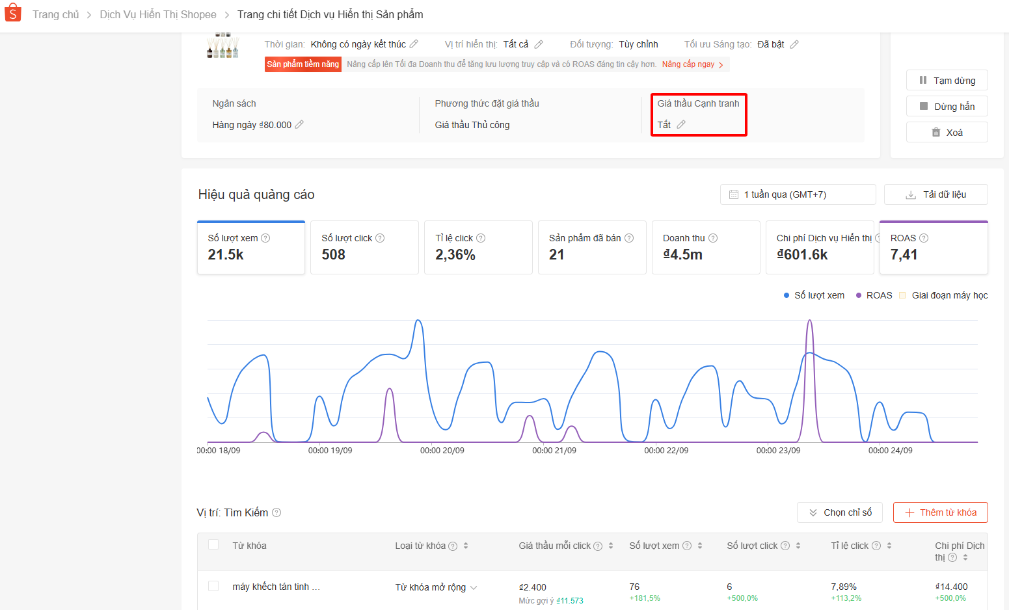This screenshot has height=610, width=1009.
Task: Click the product thumbnail image
Action: pos(222,47)
